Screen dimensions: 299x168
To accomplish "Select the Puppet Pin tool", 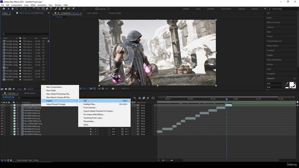I will click(x=73, y=9).
